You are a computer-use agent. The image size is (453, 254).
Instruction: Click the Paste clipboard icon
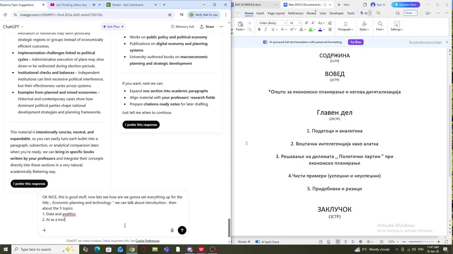(x=240, y=24)
